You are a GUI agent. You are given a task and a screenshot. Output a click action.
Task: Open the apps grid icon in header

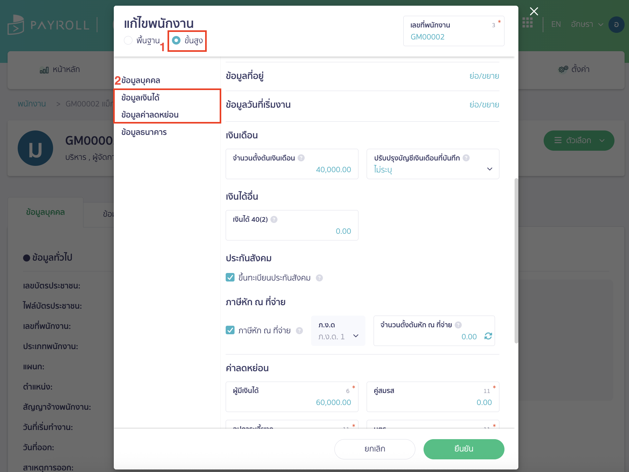[x=527, y=23]
